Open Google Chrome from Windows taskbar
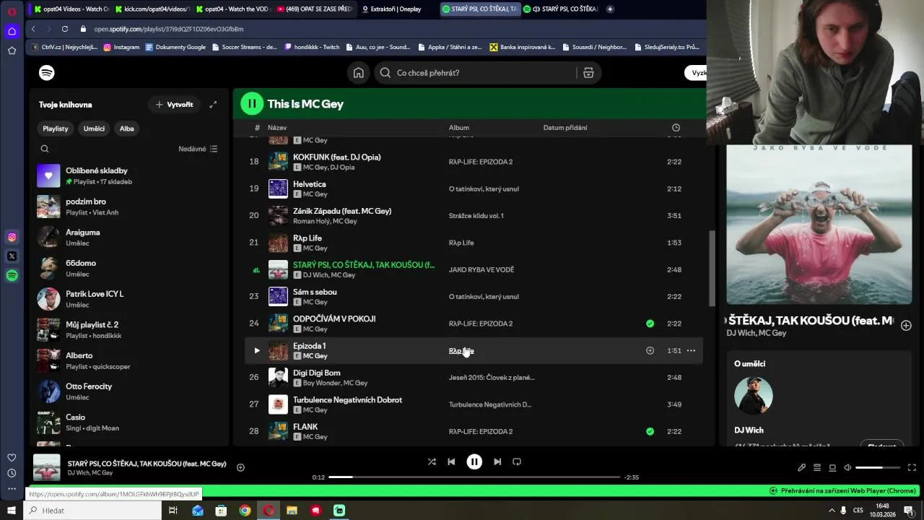 245,511
